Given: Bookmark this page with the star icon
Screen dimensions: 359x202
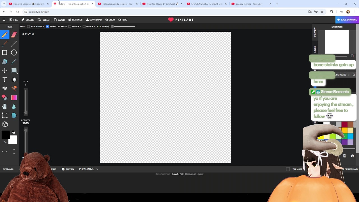Looking at the screenshot, I should [x=322, y=12].
